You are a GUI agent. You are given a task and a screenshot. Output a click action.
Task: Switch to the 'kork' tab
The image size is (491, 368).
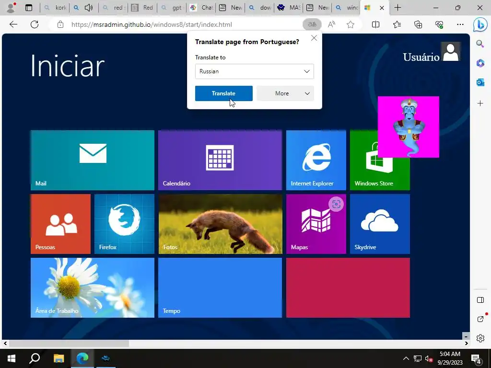pos(56,8)
